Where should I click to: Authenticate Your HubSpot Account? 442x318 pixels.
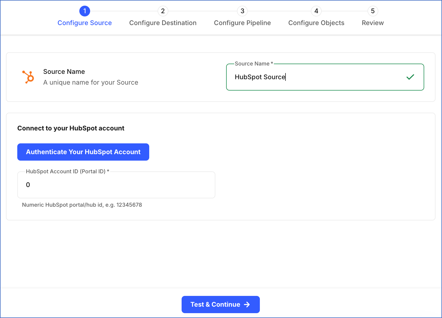click(x=83, y=152)
